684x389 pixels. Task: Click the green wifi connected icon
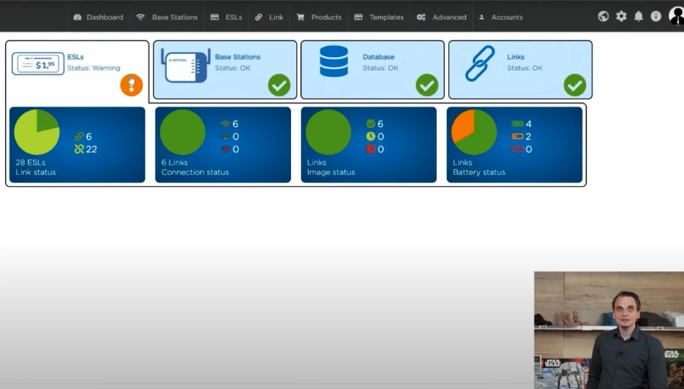pos(225,124)
